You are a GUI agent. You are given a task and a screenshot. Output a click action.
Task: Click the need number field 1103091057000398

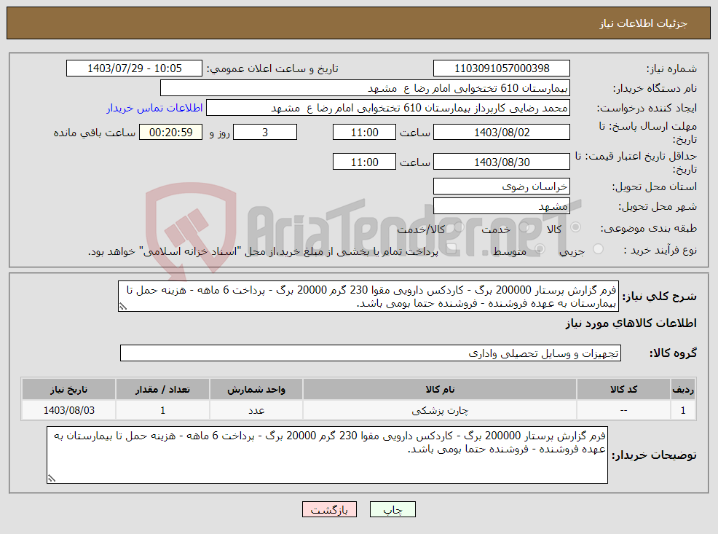coord(502,68)
